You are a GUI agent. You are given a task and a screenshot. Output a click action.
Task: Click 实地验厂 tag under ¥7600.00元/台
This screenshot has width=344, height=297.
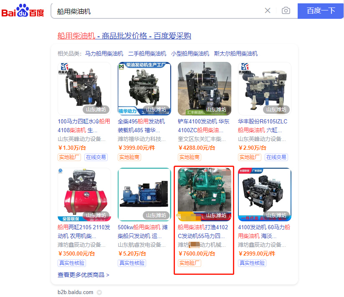tap(190, 263)
